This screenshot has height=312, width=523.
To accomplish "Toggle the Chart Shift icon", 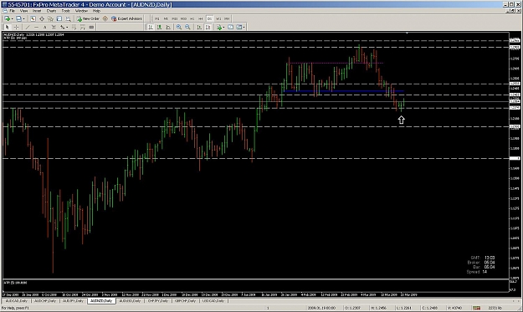I will 208,27.
